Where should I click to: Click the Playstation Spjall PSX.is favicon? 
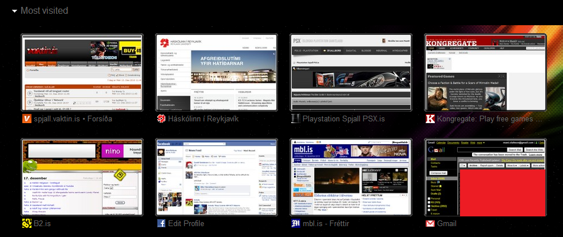[x=295, y=119]
